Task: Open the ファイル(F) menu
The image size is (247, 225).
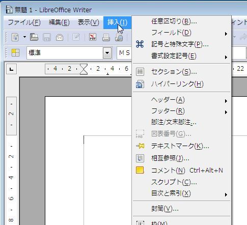Action: (24, 22)
